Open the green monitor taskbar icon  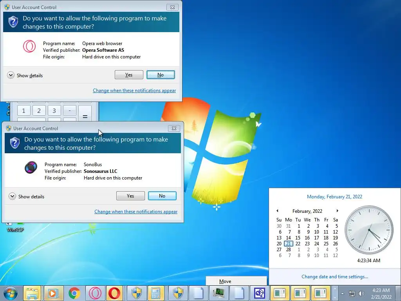219,293
